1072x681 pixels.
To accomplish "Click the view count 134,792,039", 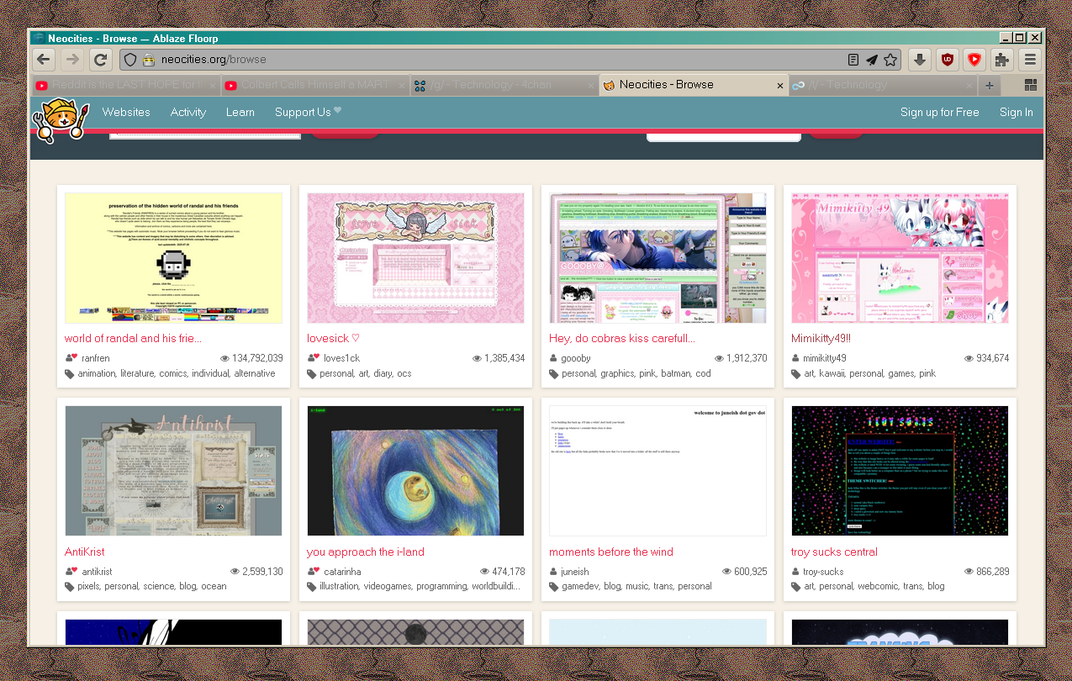I will [257, 358].
